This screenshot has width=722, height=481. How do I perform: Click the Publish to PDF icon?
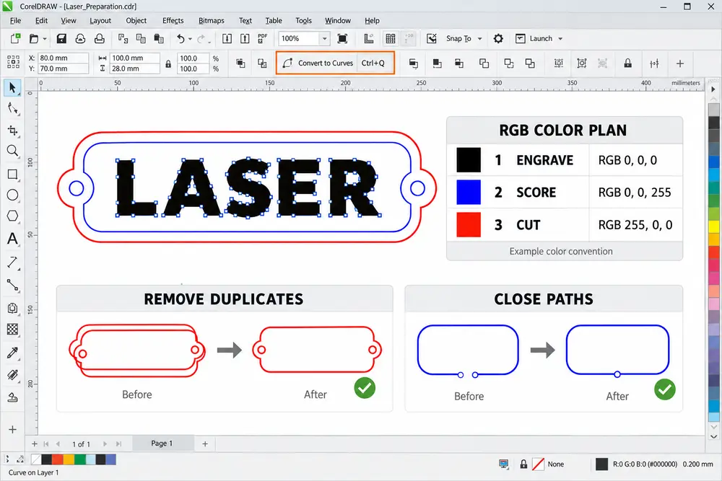(x=263, y=39)
